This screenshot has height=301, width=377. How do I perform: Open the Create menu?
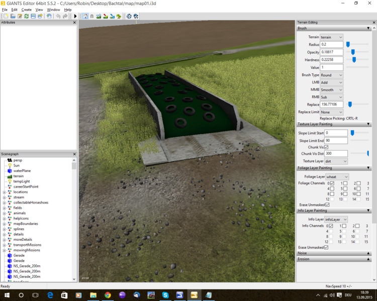26,10
